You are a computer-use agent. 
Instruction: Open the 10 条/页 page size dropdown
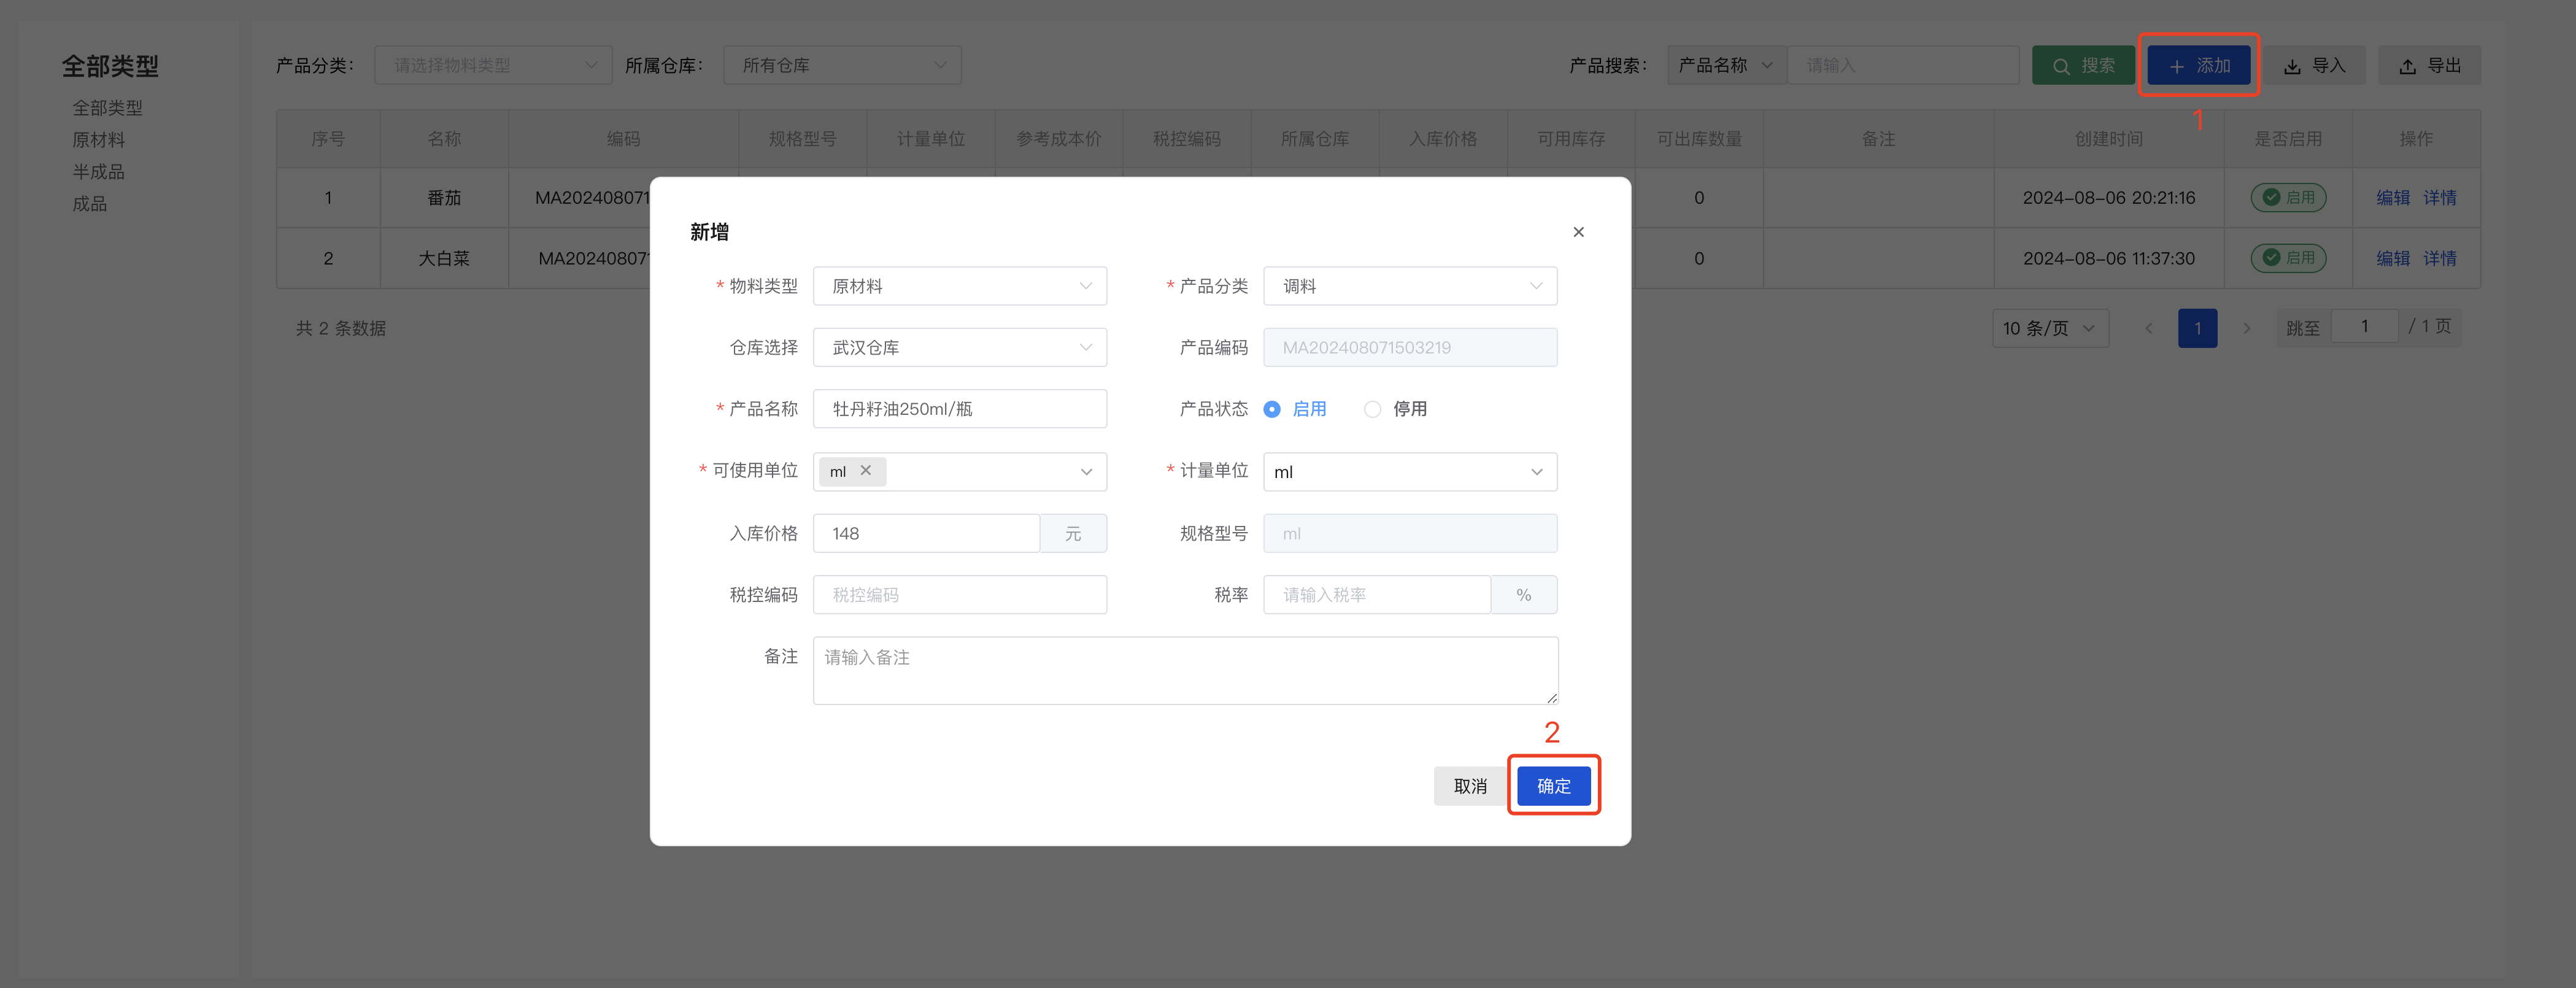pyautogui.click(x=2049, y=327)
